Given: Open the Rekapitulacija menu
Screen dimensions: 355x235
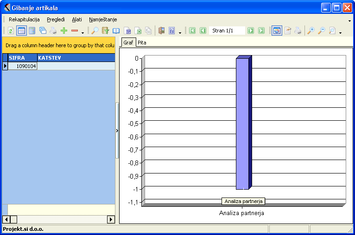Looking at the screenshot, I should [24, 19].
